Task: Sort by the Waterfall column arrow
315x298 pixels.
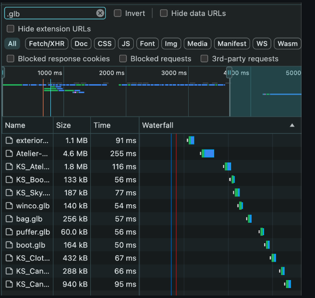Action: pyautogui.click(x=292, y=125)
